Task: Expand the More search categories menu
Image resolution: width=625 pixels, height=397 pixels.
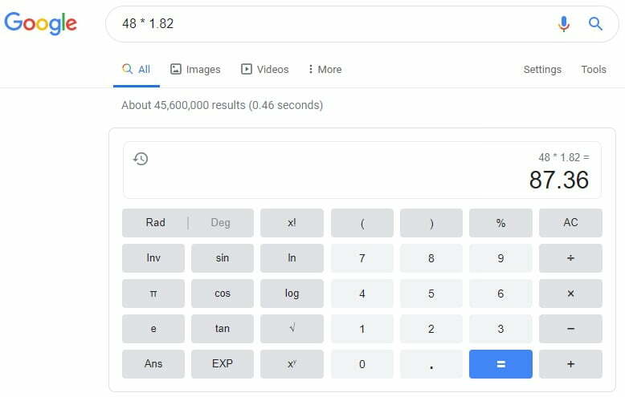Action: [x=325, y=69]
